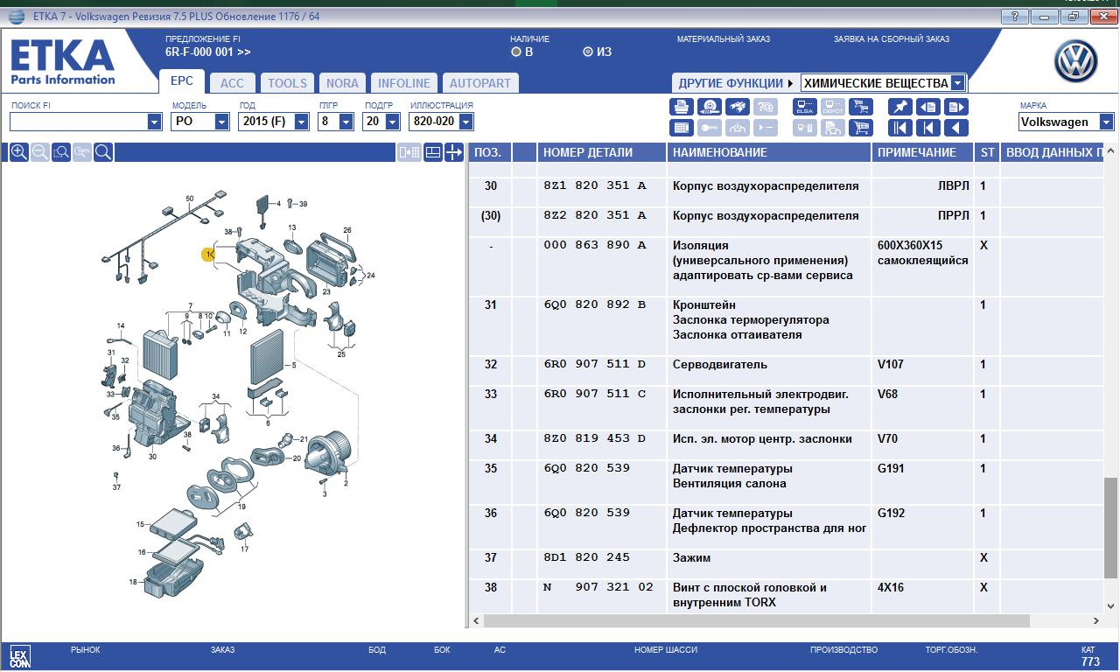Click the print icon in the toolbar
Image resolution: width=1120 pixels, height=672 pixels.
coord(682,107)
